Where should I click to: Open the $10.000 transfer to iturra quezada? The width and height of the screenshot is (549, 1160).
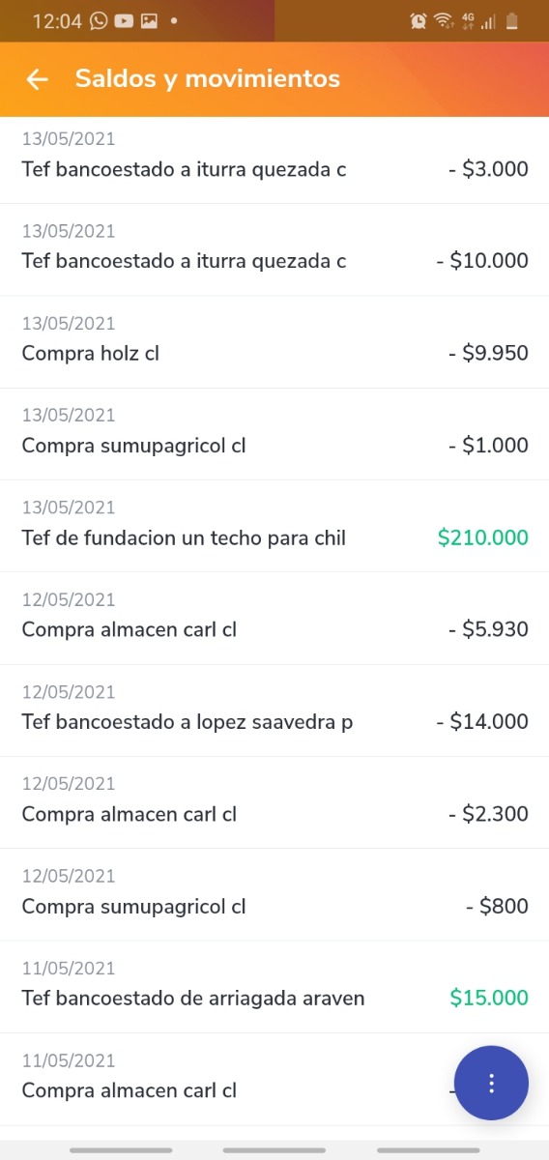tap(274, 249)
